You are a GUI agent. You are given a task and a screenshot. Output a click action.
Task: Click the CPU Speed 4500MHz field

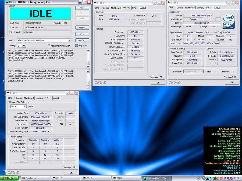pyautogui.click(x=47, y=32)
